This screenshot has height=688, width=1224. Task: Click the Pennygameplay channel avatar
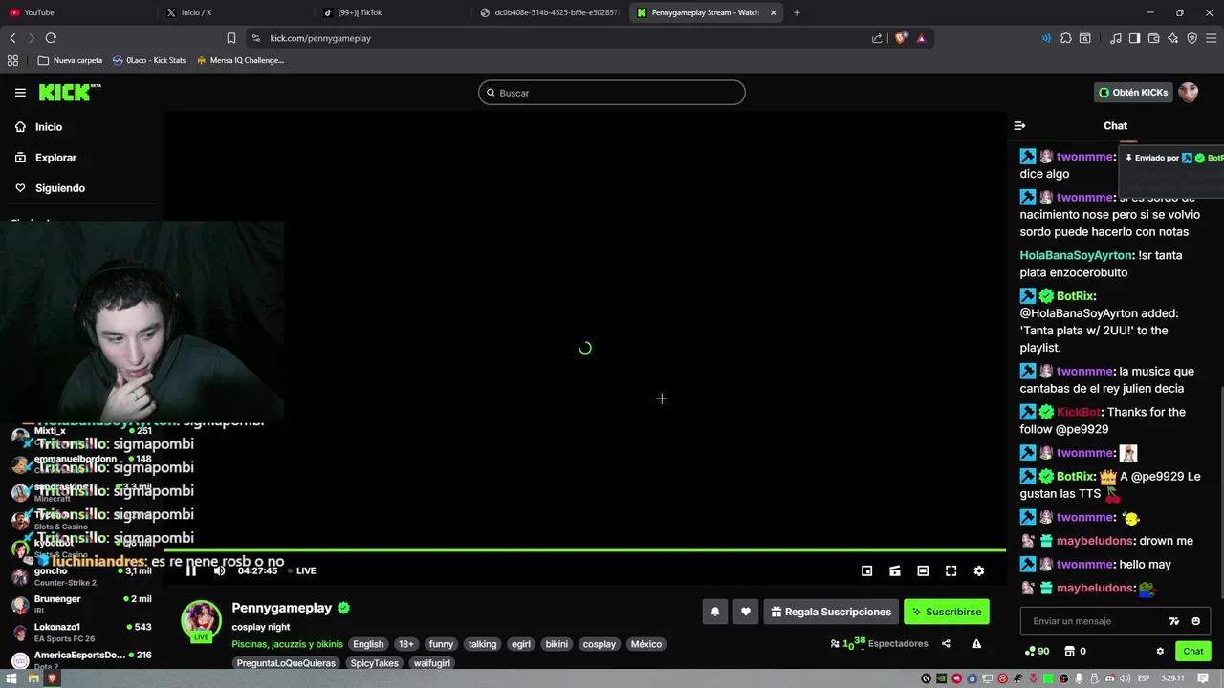click(202, 621)
